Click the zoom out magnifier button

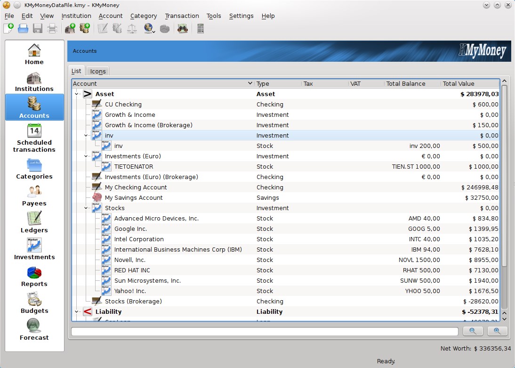(x=473, y=331)
